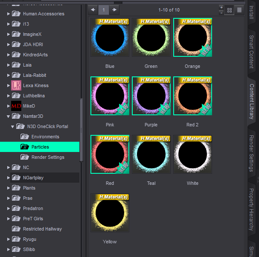Open the Property Hierarchy tab

252,209
